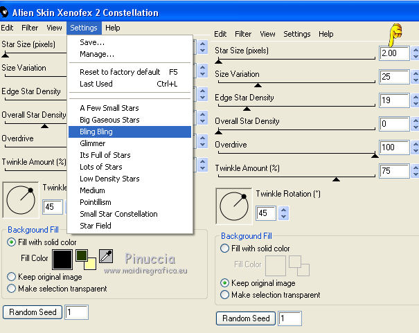Select Reset to factory default
This screenshot has height=333, width=419.
pyautogui.click(x=130, y=72)
